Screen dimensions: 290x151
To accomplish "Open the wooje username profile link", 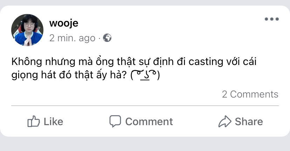I will pyautogui.click(x=64, y=23).
